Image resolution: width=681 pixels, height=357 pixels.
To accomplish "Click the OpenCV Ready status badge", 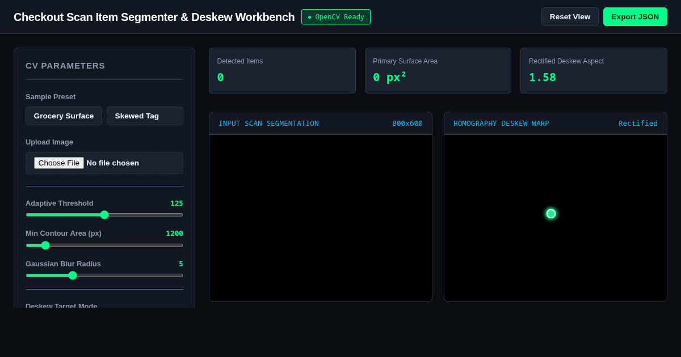I will [x=336, y=17].
